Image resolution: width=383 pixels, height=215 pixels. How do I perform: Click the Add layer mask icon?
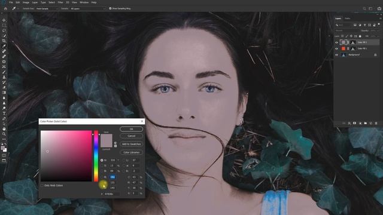click(x=355, y=124)
